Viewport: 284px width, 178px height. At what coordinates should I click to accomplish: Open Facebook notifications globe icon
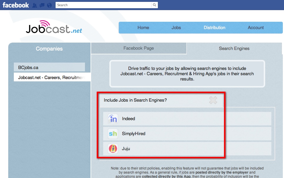(x=49, y=5)
